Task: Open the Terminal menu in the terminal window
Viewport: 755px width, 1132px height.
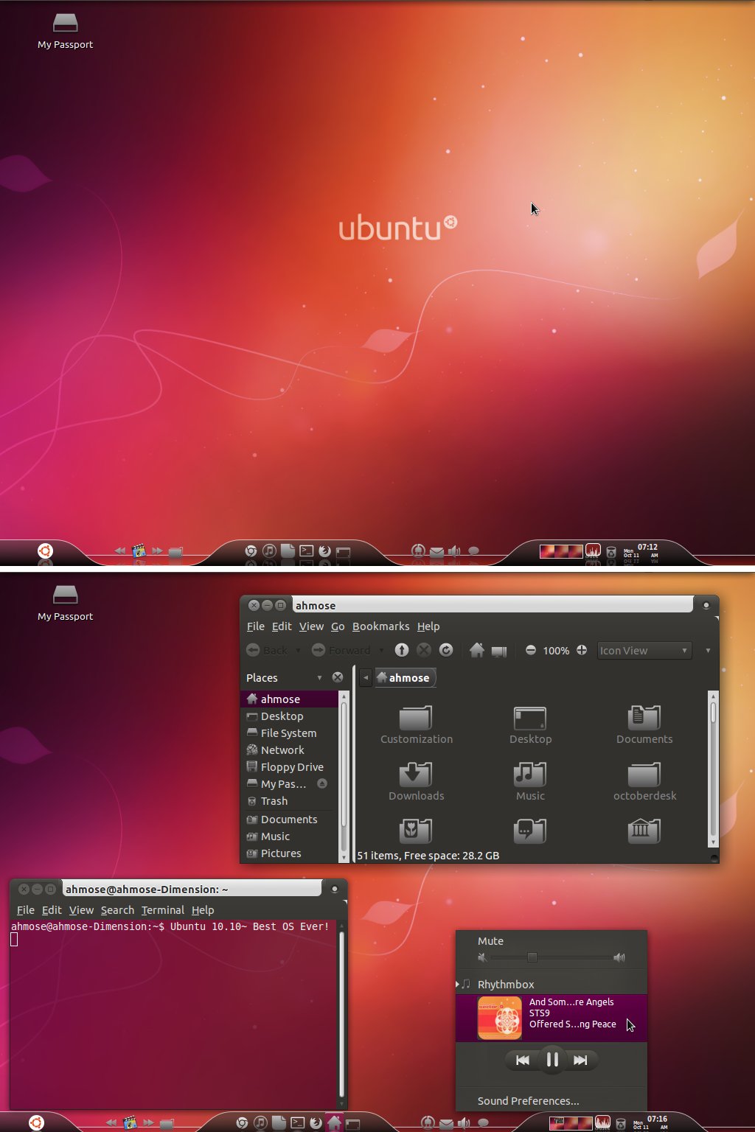Action: [x=163, y=910]
